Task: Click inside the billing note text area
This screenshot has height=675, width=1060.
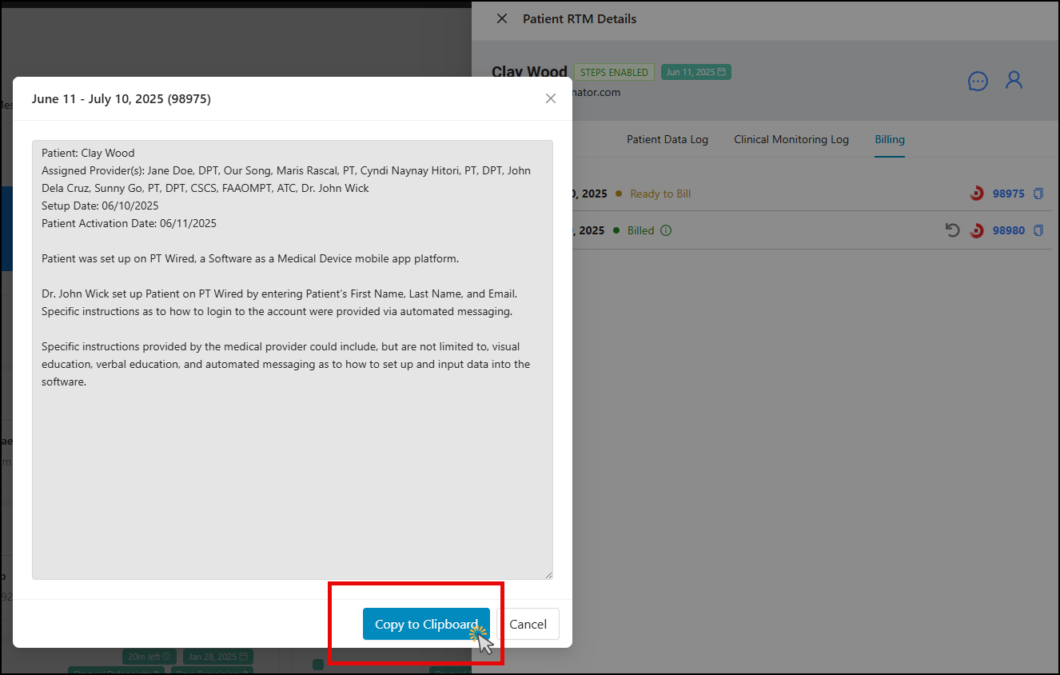Action: pos(292,464)
